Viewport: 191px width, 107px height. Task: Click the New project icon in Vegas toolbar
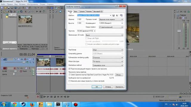pos(2,8)
